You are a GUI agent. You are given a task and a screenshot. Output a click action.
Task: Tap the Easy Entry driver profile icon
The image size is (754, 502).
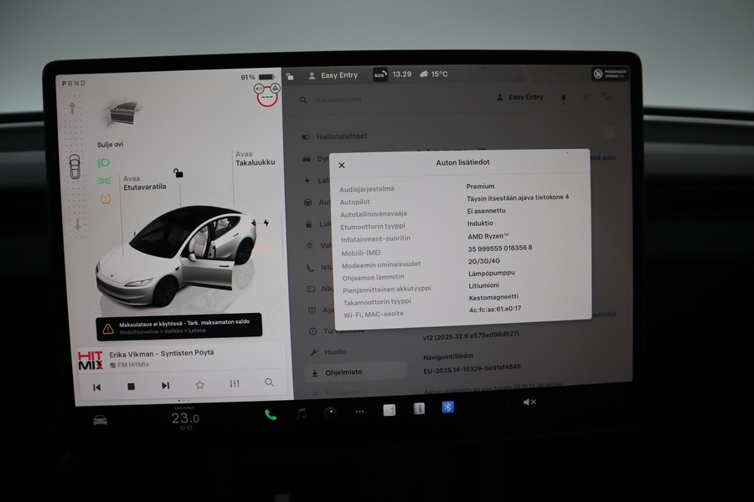312,74
